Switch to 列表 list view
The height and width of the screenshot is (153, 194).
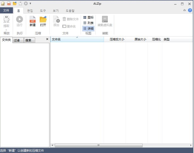[88, 23]
